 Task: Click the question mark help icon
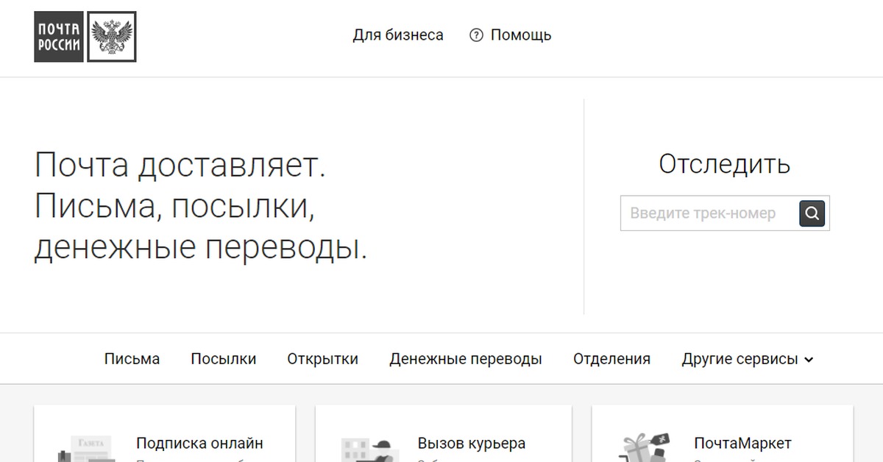click(x=476, y=35)
